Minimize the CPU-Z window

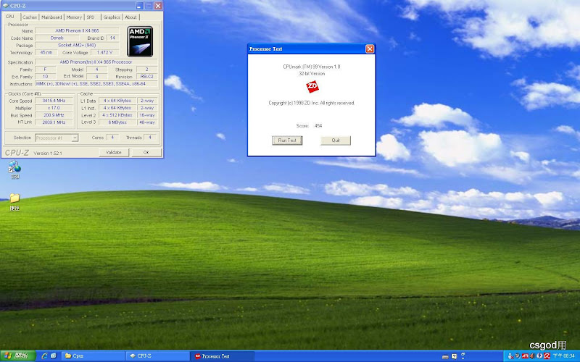point(139,6)
